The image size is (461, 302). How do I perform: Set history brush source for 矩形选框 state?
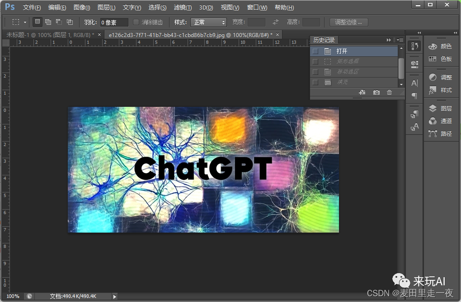(x=315, y=62)
